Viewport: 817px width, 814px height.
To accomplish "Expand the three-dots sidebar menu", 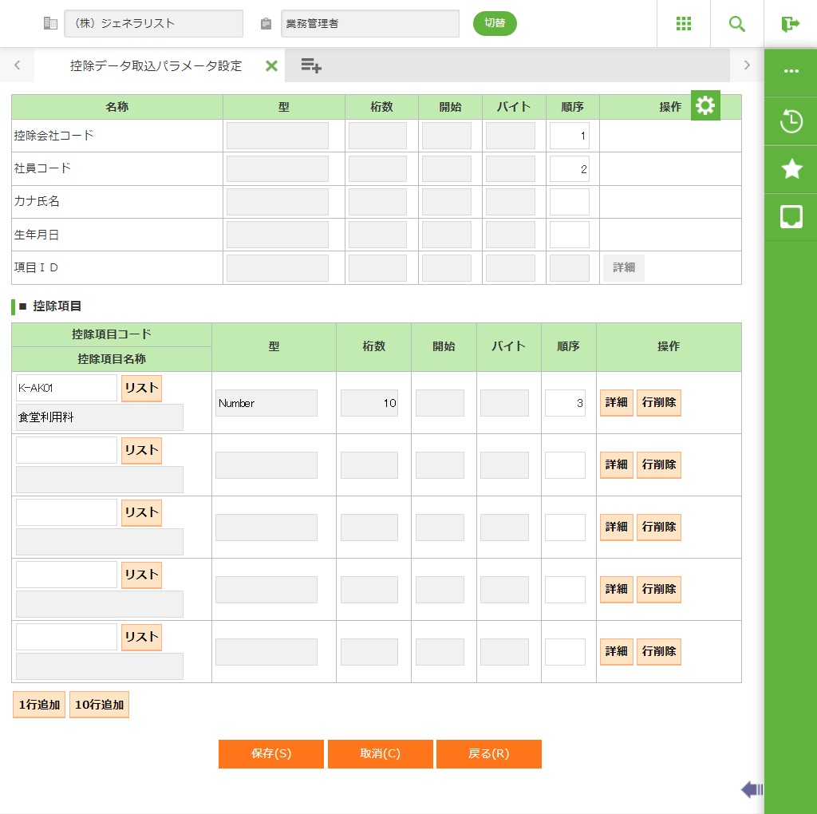I will pos(791,71).
